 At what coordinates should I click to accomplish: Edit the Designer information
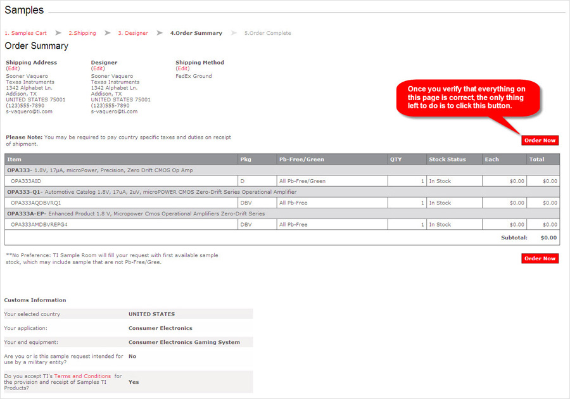pyautogui.click(x=98, y=69)
